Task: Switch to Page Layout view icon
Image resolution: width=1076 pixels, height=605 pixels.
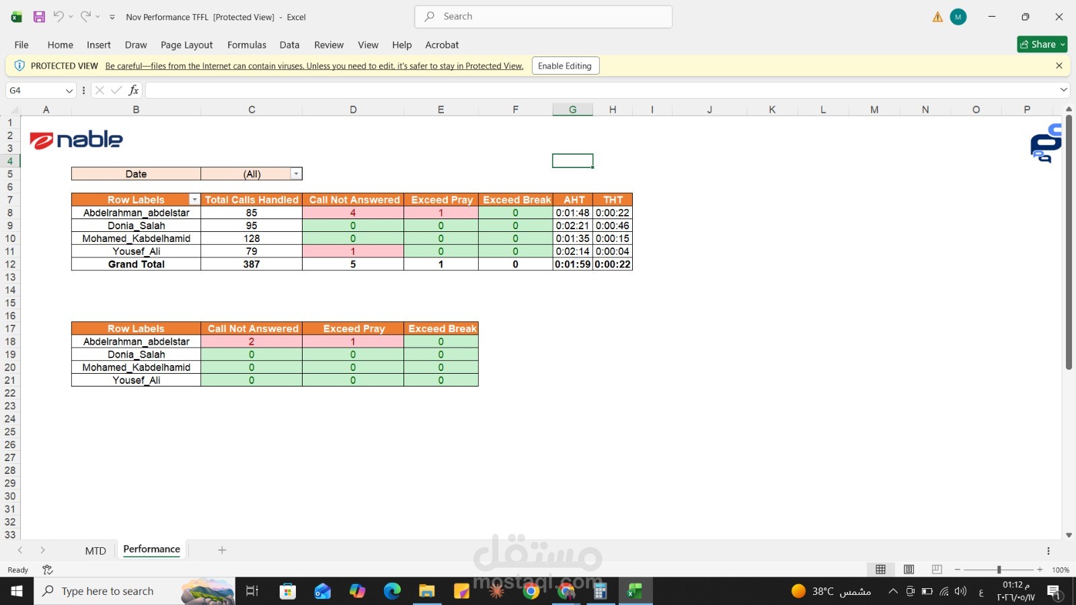Action: pos(909,569)
